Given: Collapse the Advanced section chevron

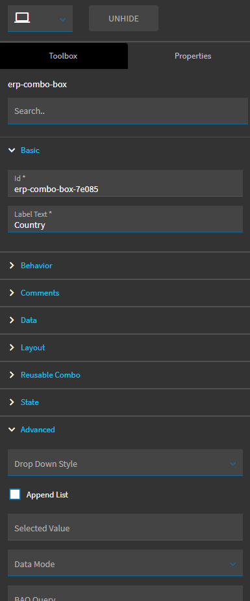Looking at the screenshot, I should (x=12, y=430).
